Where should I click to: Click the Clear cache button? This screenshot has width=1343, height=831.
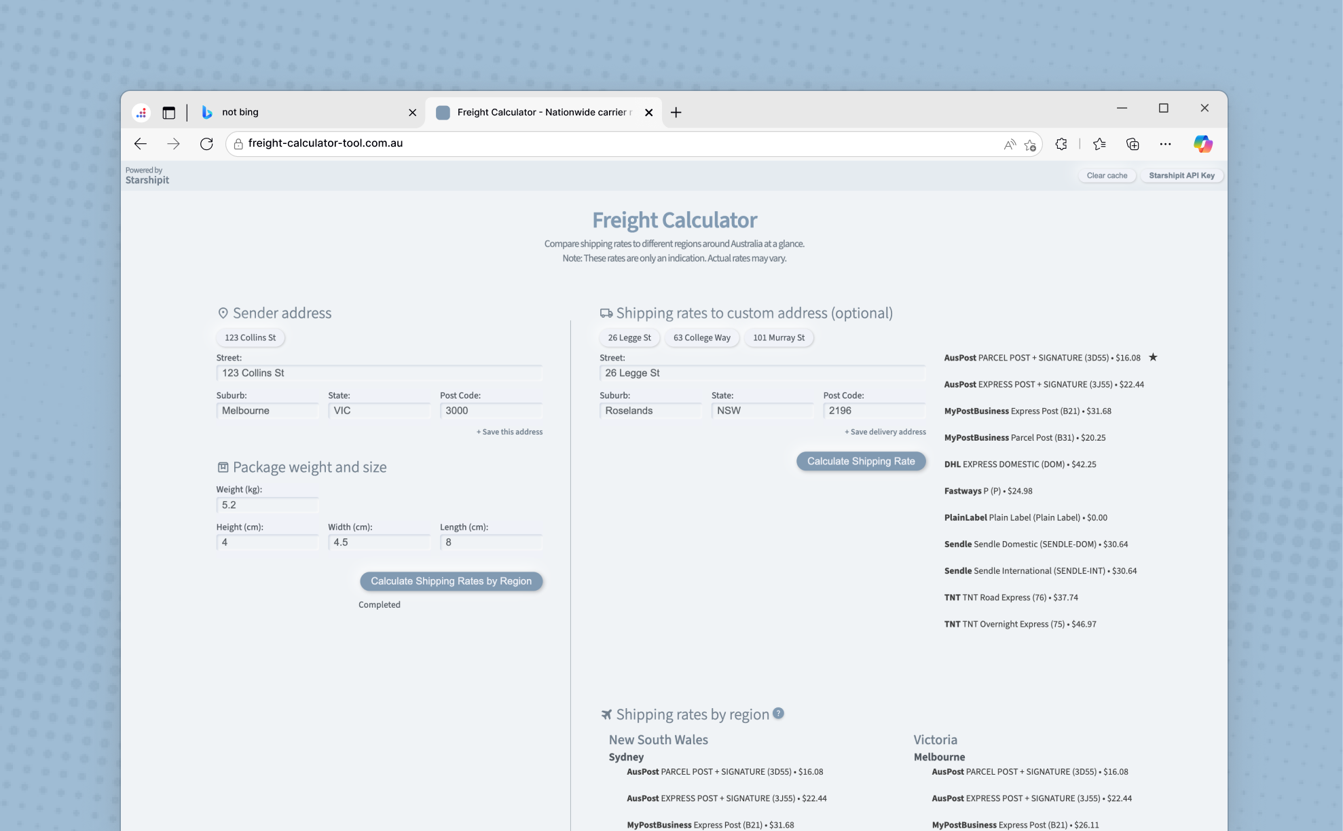coord(1107,175)
